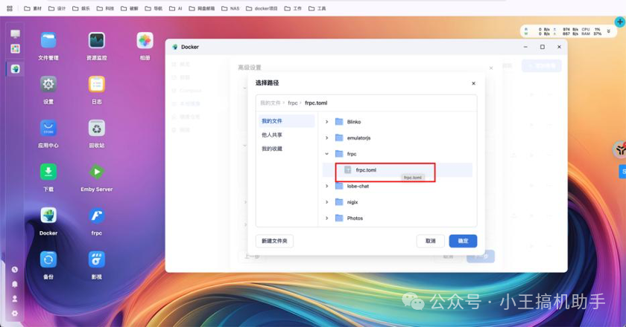
Task: Open the 影视 video app icon
Action: coord(96,259)
